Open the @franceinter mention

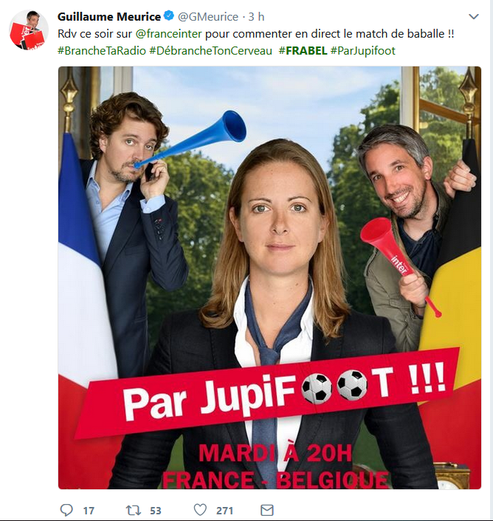pos(168,33)
